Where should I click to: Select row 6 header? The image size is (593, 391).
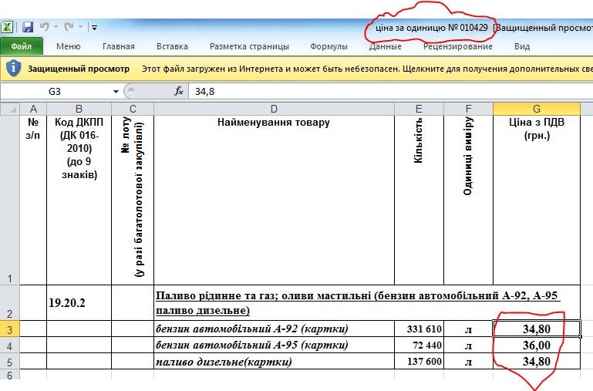pos(10,375)
